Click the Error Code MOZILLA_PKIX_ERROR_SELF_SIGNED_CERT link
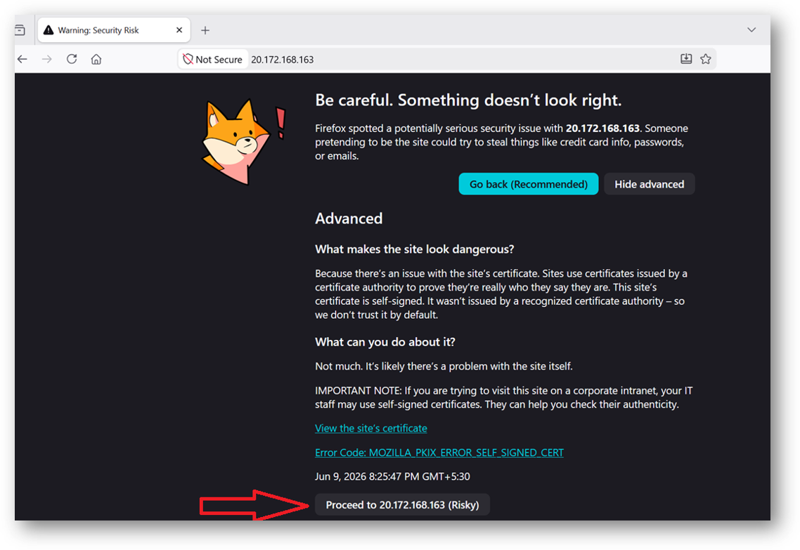 point(439,452)
